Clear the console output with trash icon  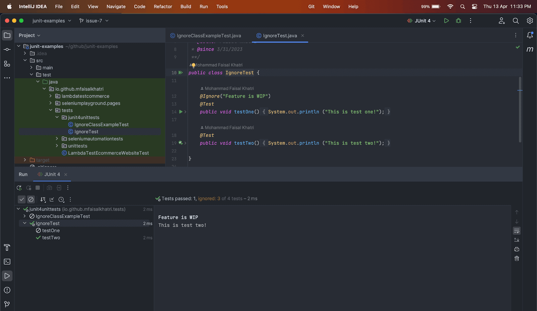517,259
